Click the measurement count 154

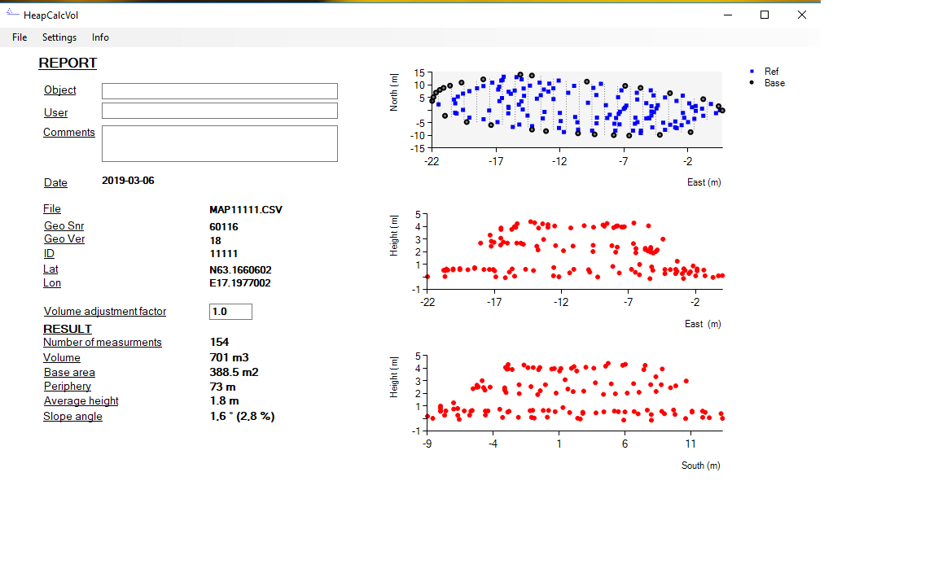point(219,342)
